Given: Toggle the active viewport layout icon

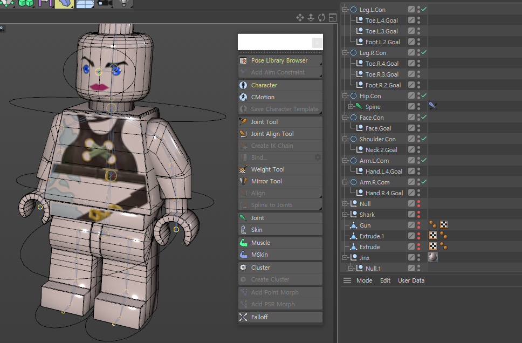Looking at the screenshot, I should pyautogui.click(x=333, y=18).
